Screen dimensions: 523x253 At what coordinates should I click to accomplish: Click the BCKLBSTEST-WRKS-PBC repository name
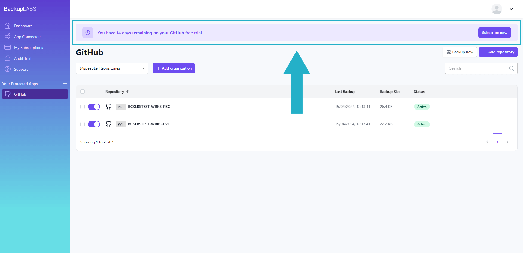click(x=149, y=107)
